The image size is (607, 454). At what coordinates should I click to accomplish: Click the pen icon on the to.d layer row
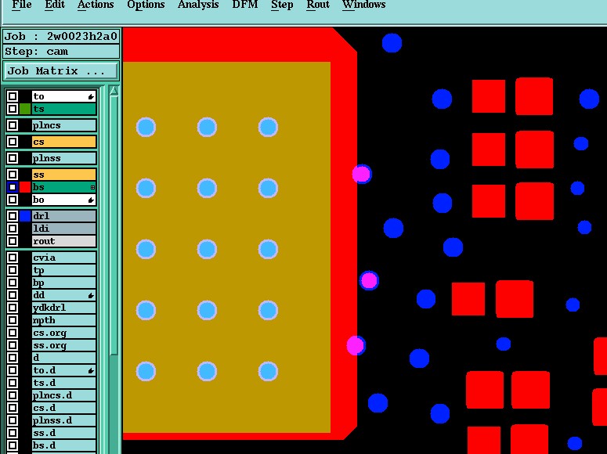[x=91, y=370]
